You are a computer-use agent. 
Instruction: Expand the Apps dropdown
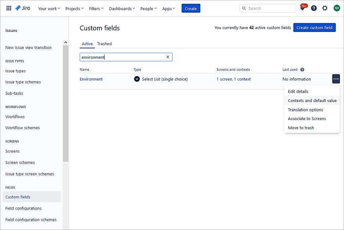168,9
